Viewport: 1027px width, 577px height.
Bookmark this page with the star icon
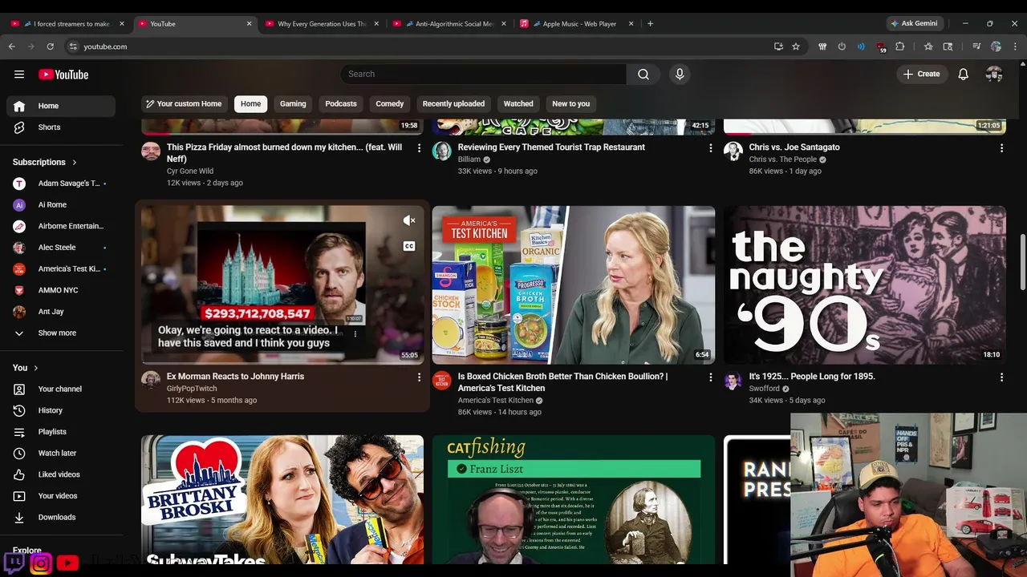point(796,46)
